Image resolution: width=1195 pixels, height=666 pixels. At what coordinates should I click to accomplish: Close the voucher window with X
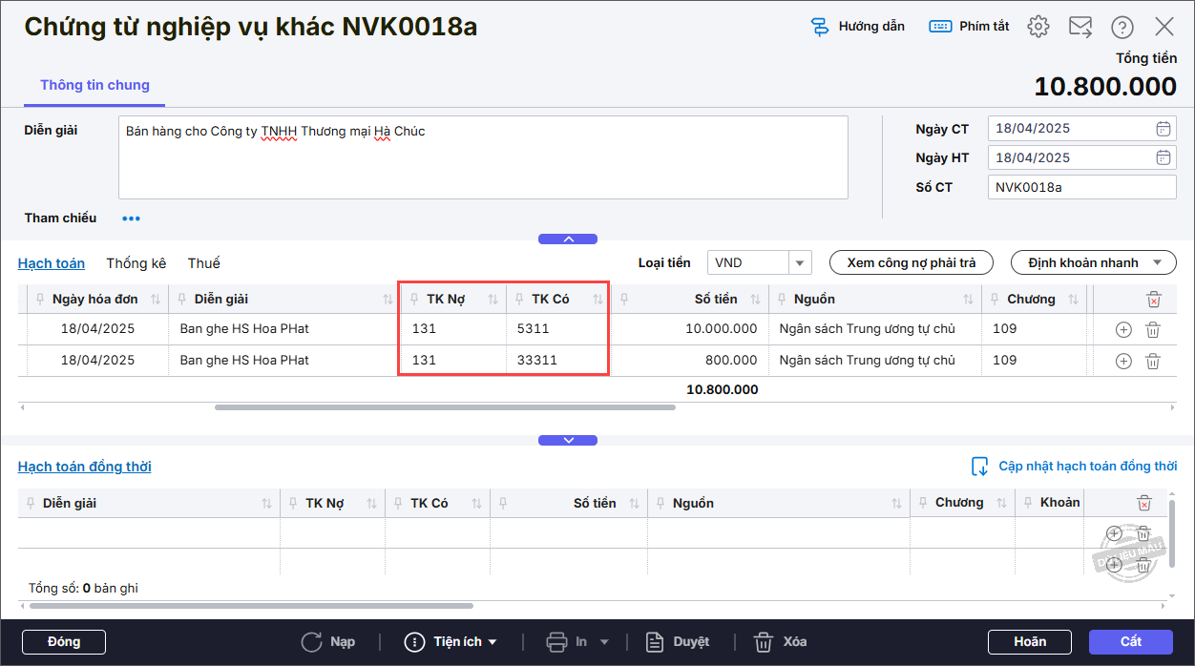click(1164, 27)
